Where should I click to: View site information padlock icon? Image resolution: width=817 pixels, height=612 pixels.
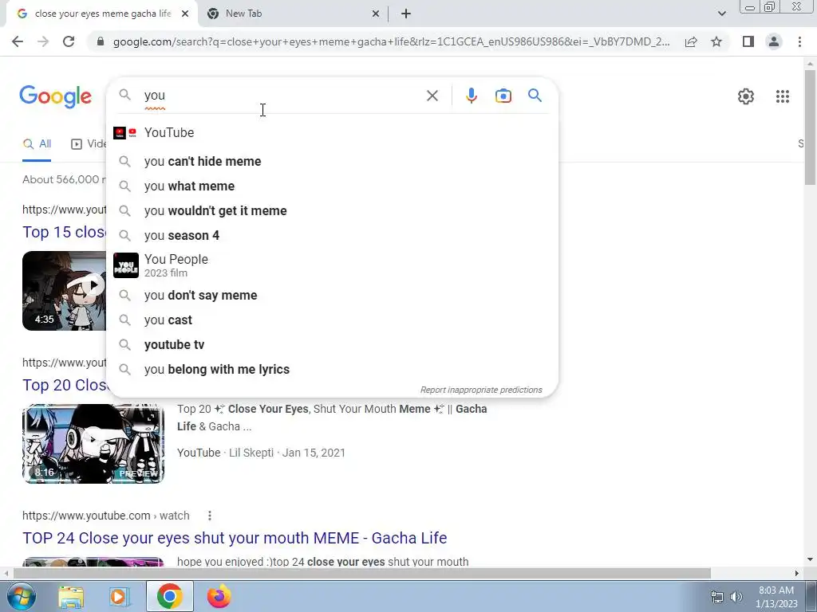[101, 41]
